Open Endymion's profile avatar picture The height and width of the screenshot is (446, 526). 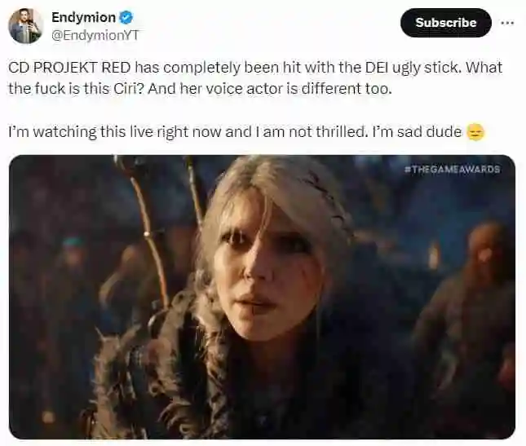26,26
